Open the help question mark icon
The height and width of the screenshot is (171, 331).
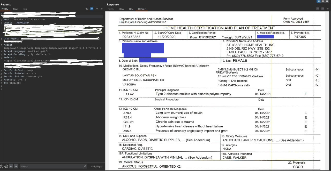2,167
